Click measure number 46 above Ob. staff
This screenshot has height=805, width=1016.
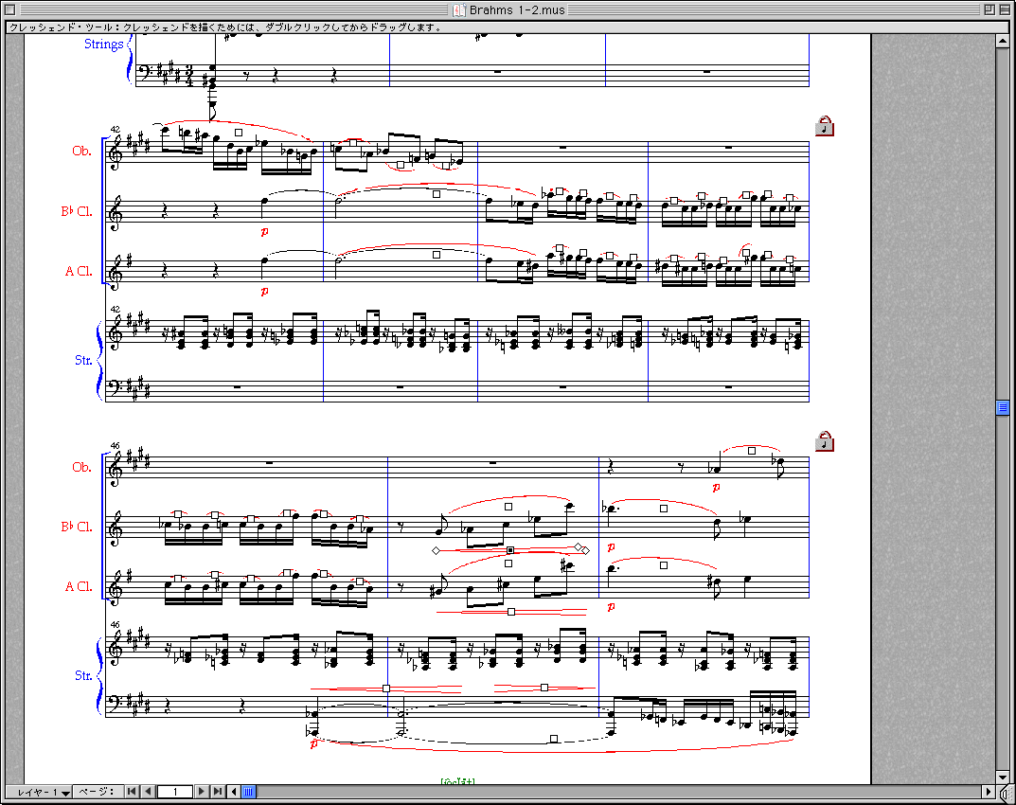[x=116, y=446]
